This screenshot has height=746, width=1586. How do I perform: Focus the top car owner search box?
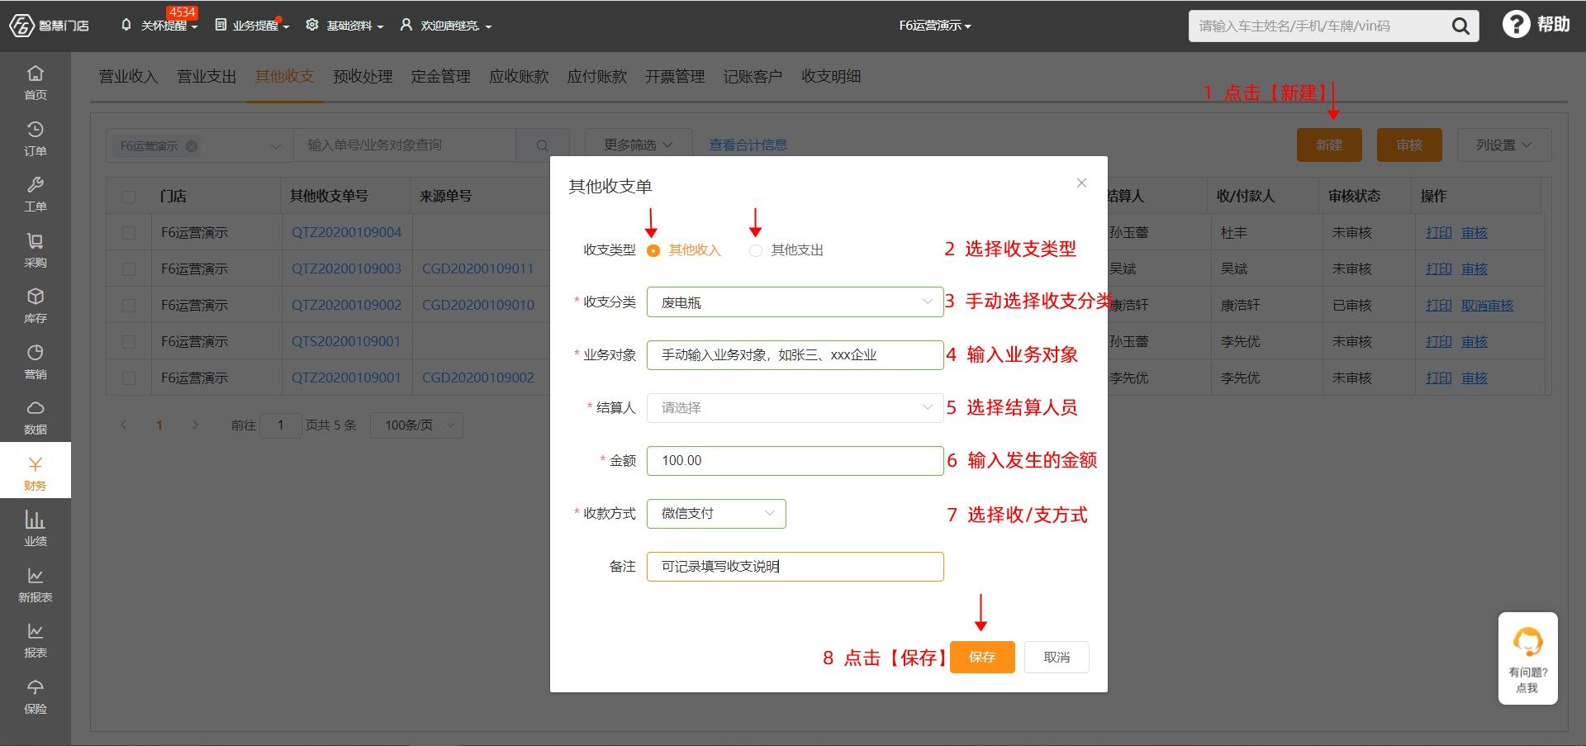tap(1319, 26)
